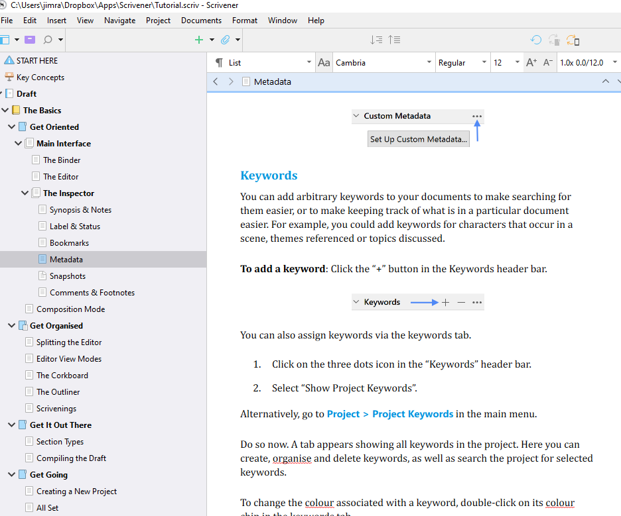Click the green Add document plus icon
The image size is (621, 516).
[198, 40]
